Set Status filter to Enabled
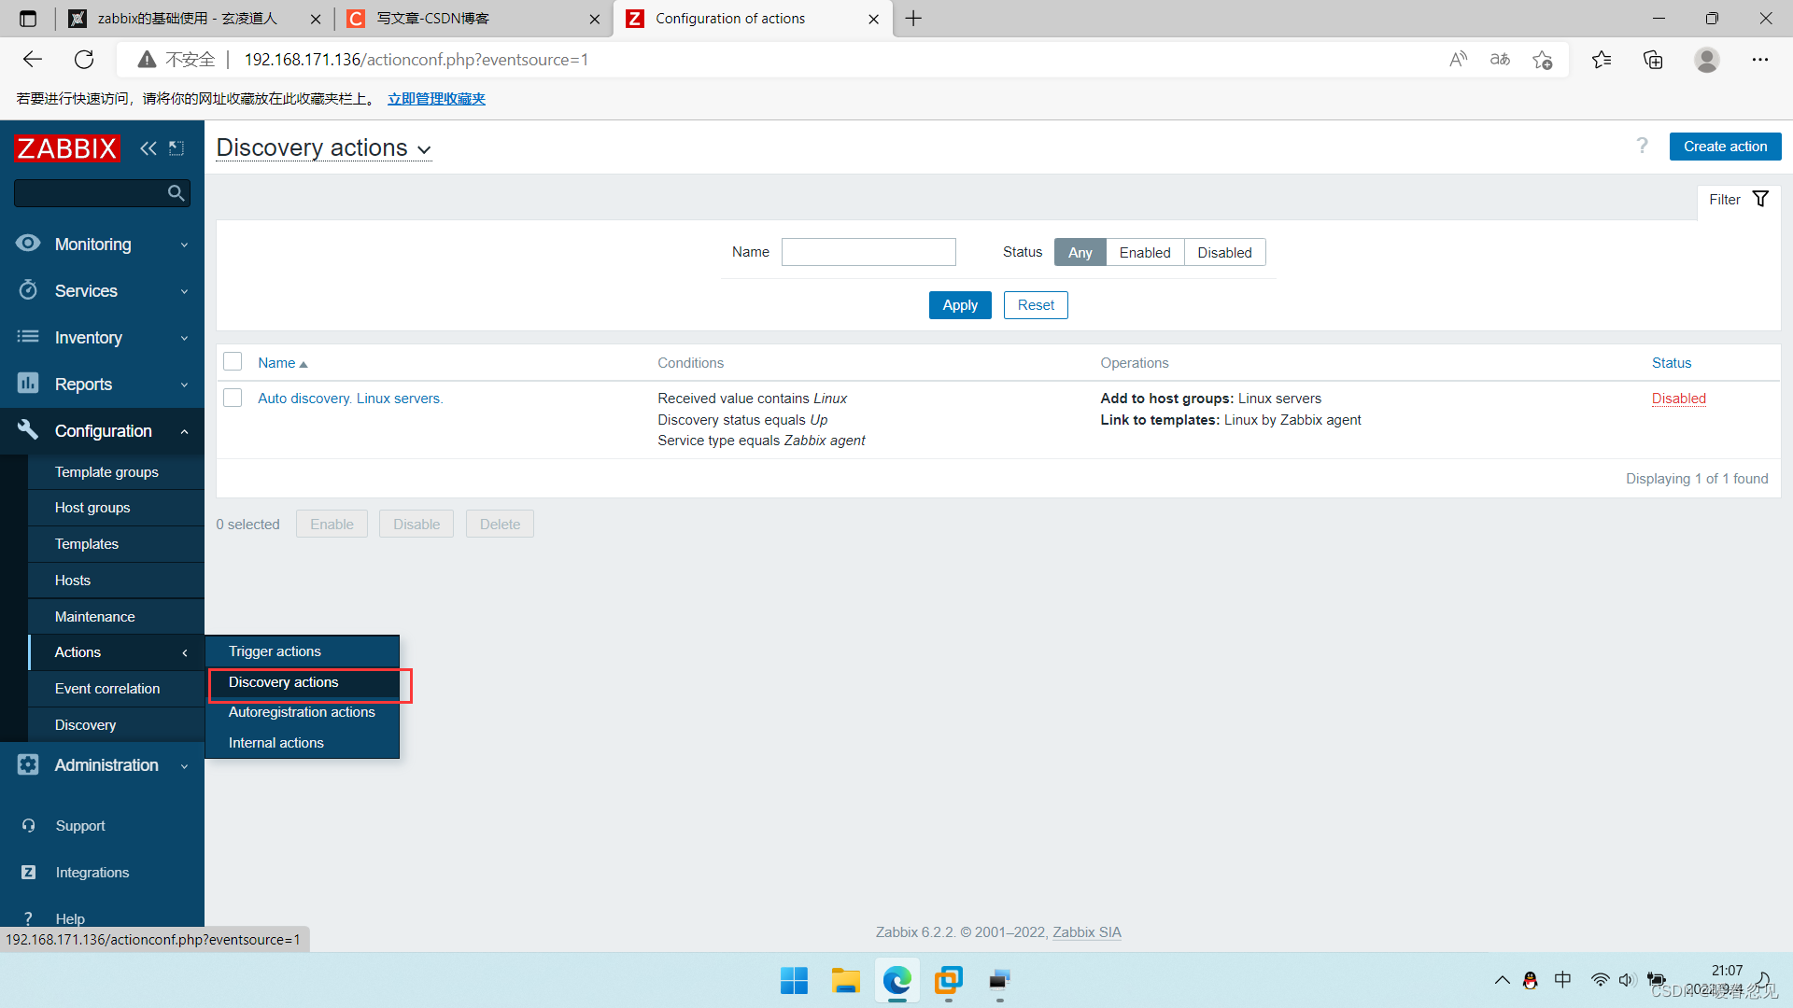This screenshot has height=1008, width=1793. point(1144,253)
